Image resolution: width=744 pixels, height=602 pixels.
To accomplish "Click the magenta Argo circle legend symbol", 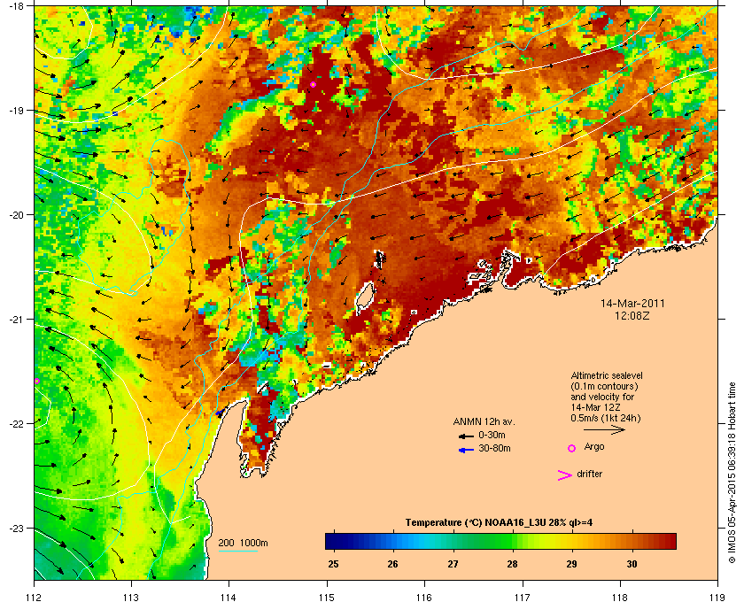I will point(572,448).
